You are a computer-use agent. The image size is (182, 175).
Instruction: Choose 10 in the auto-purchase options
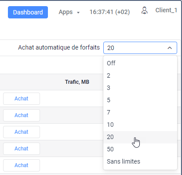click(x=140, y=125)
